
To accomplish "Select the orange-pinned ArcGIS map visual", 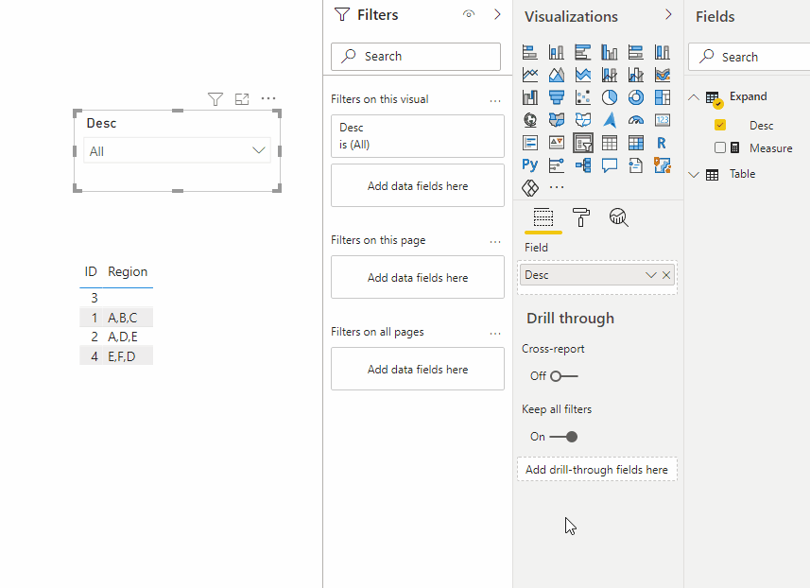I will 663,164.
